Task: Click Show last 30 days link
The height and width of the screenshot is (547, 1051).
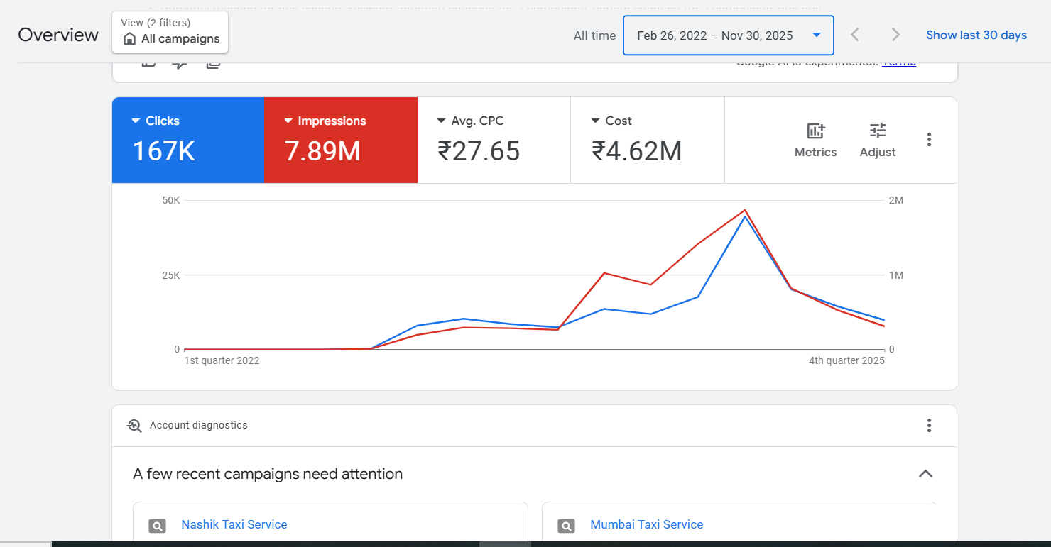Action: point(976,35)
